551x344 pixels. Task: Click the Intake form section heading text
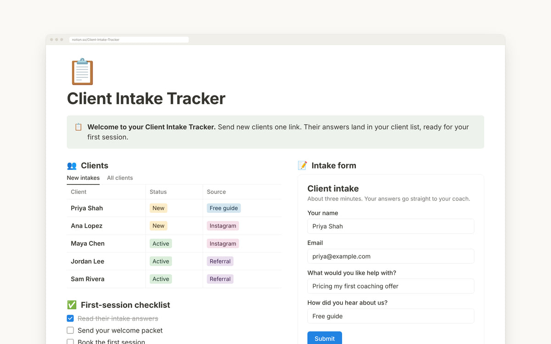click(334, 166)
